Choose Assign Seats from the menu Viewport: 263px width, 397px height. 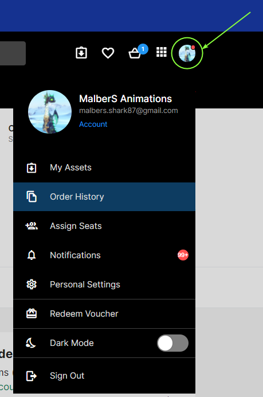pyautogui.click(x=104, y=226)
